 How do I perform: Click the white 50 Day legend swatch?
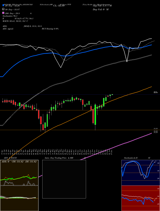pos(3,9)
